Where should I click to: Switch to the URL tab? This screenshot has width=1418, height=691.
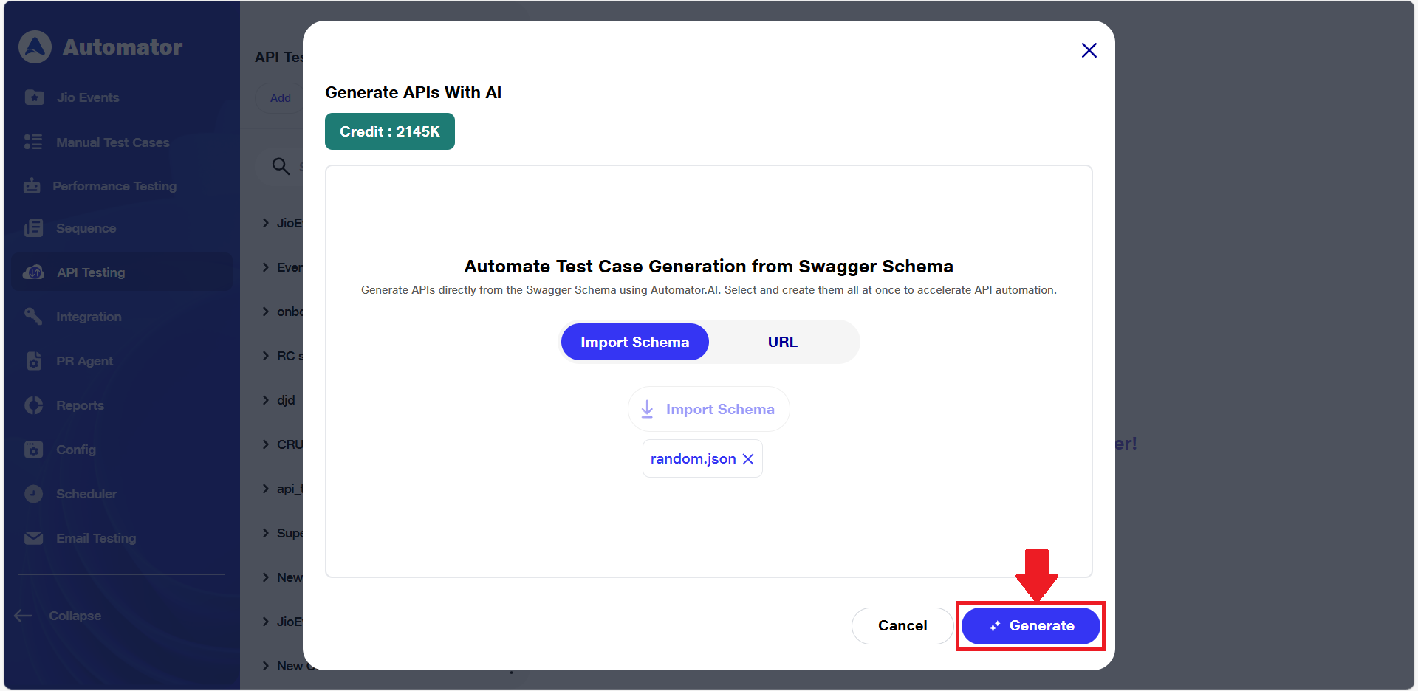click(x=782, y=342)
